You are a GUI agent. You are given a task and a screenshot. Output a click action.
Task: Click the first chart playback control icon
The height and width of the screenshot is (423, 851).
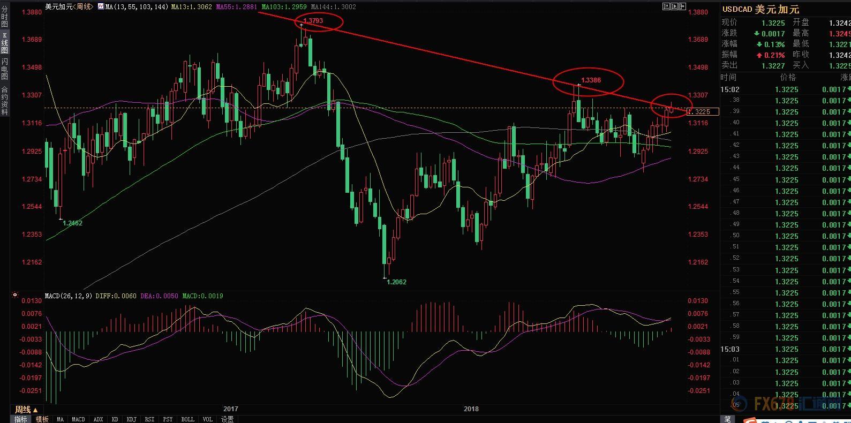(x=666, y=6)
